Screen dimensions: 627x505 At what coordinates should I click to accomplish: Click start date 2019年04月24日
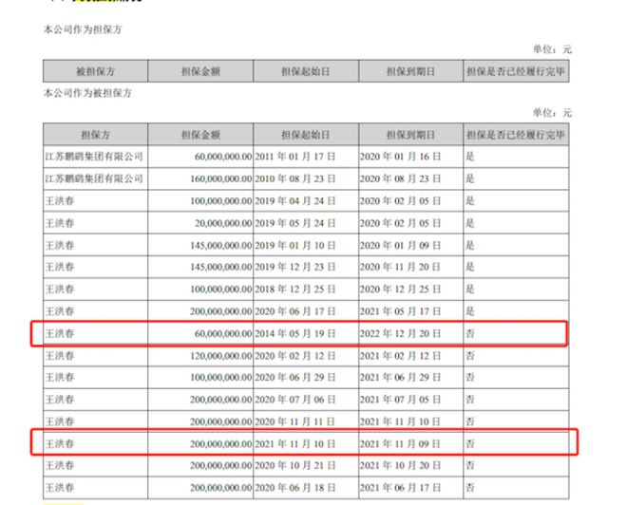[x=295, y=201]
